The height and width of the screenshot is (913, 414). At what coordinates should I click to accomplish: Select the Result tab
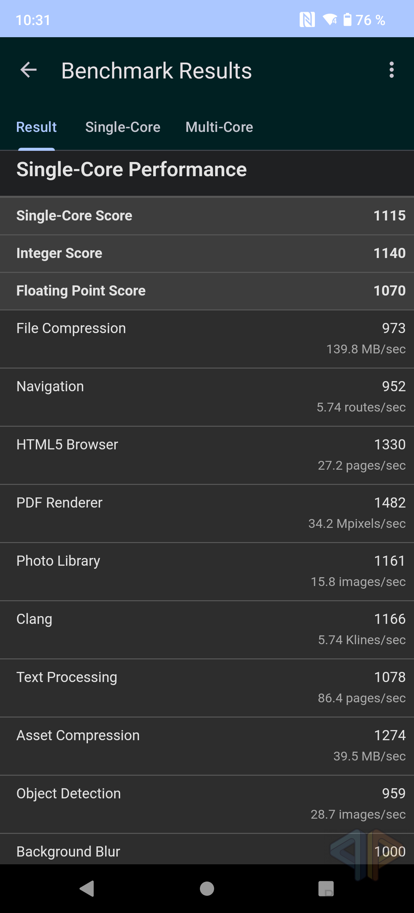[37, 127]
